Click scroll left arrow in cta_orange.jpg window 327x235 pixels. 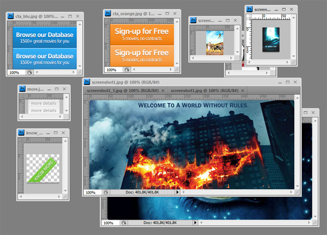tap(134, 69)
